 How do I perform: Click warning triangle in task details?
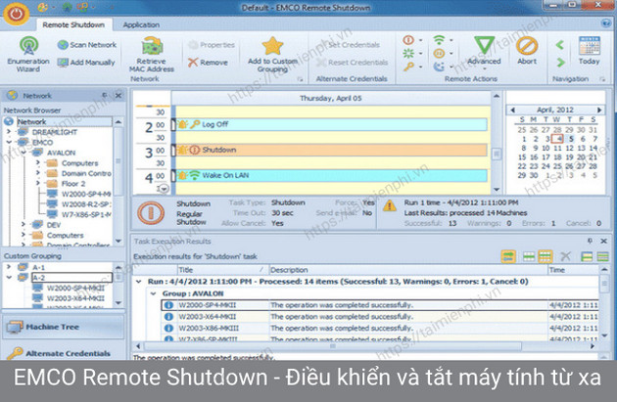pyautogui.click(x=390, y=205)
